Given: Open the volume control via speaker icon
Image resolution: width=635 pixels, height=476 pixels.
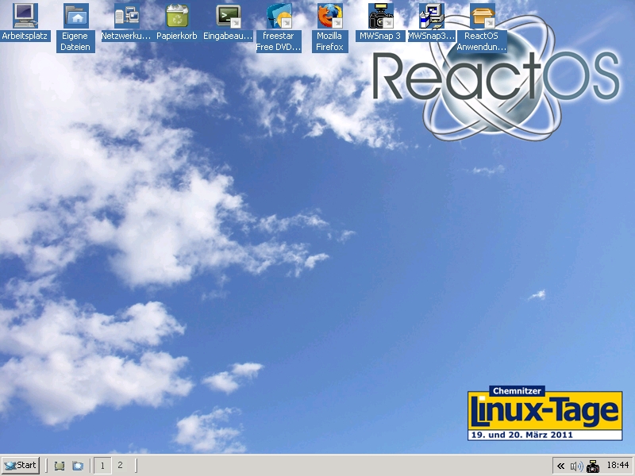Looking at the screenshot, I should click(x=575, y=466).
